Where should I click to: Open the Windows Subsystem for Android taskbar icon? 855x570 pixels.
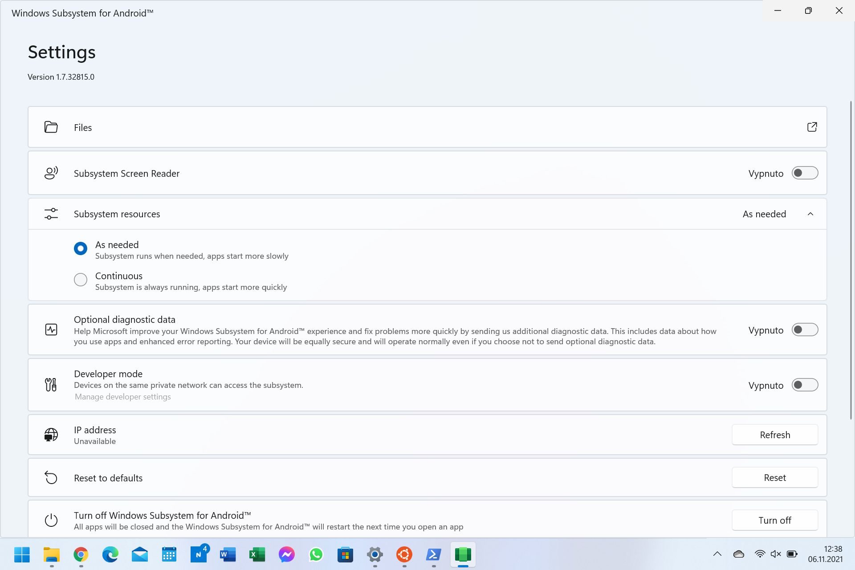click(463, 554)
